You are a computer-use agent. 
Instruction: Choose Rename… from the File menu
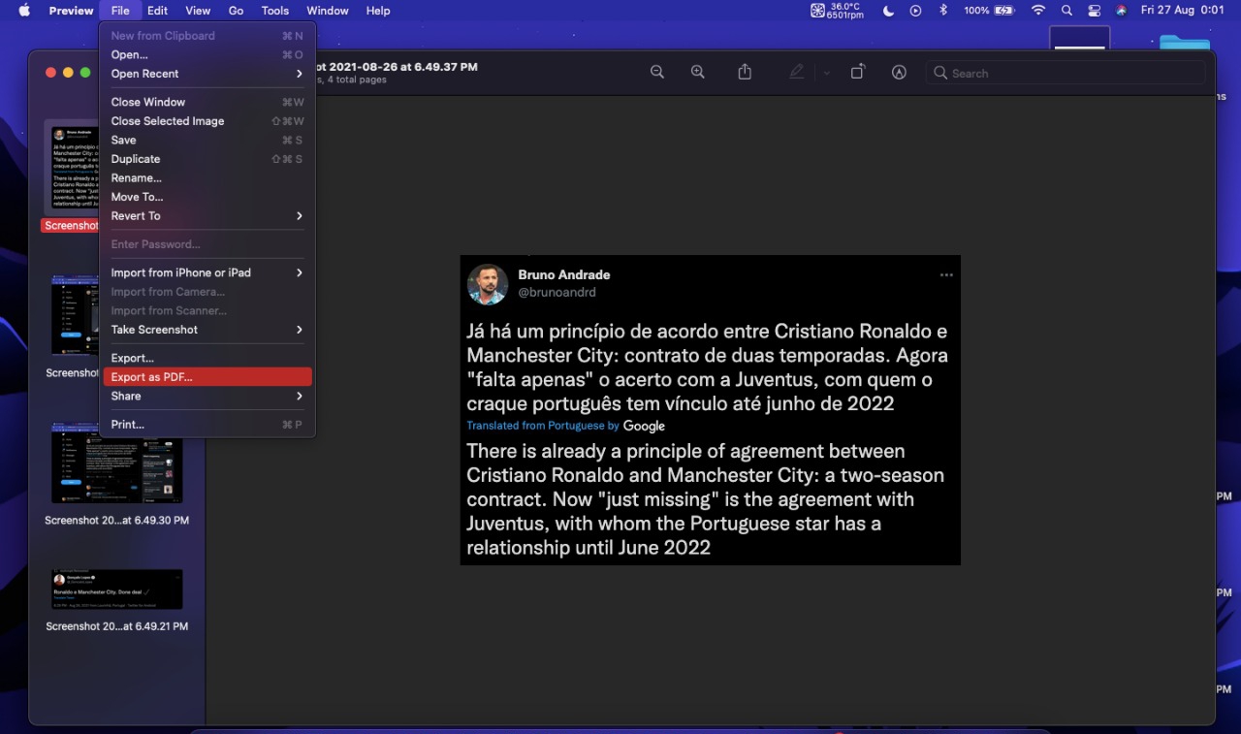207,178
